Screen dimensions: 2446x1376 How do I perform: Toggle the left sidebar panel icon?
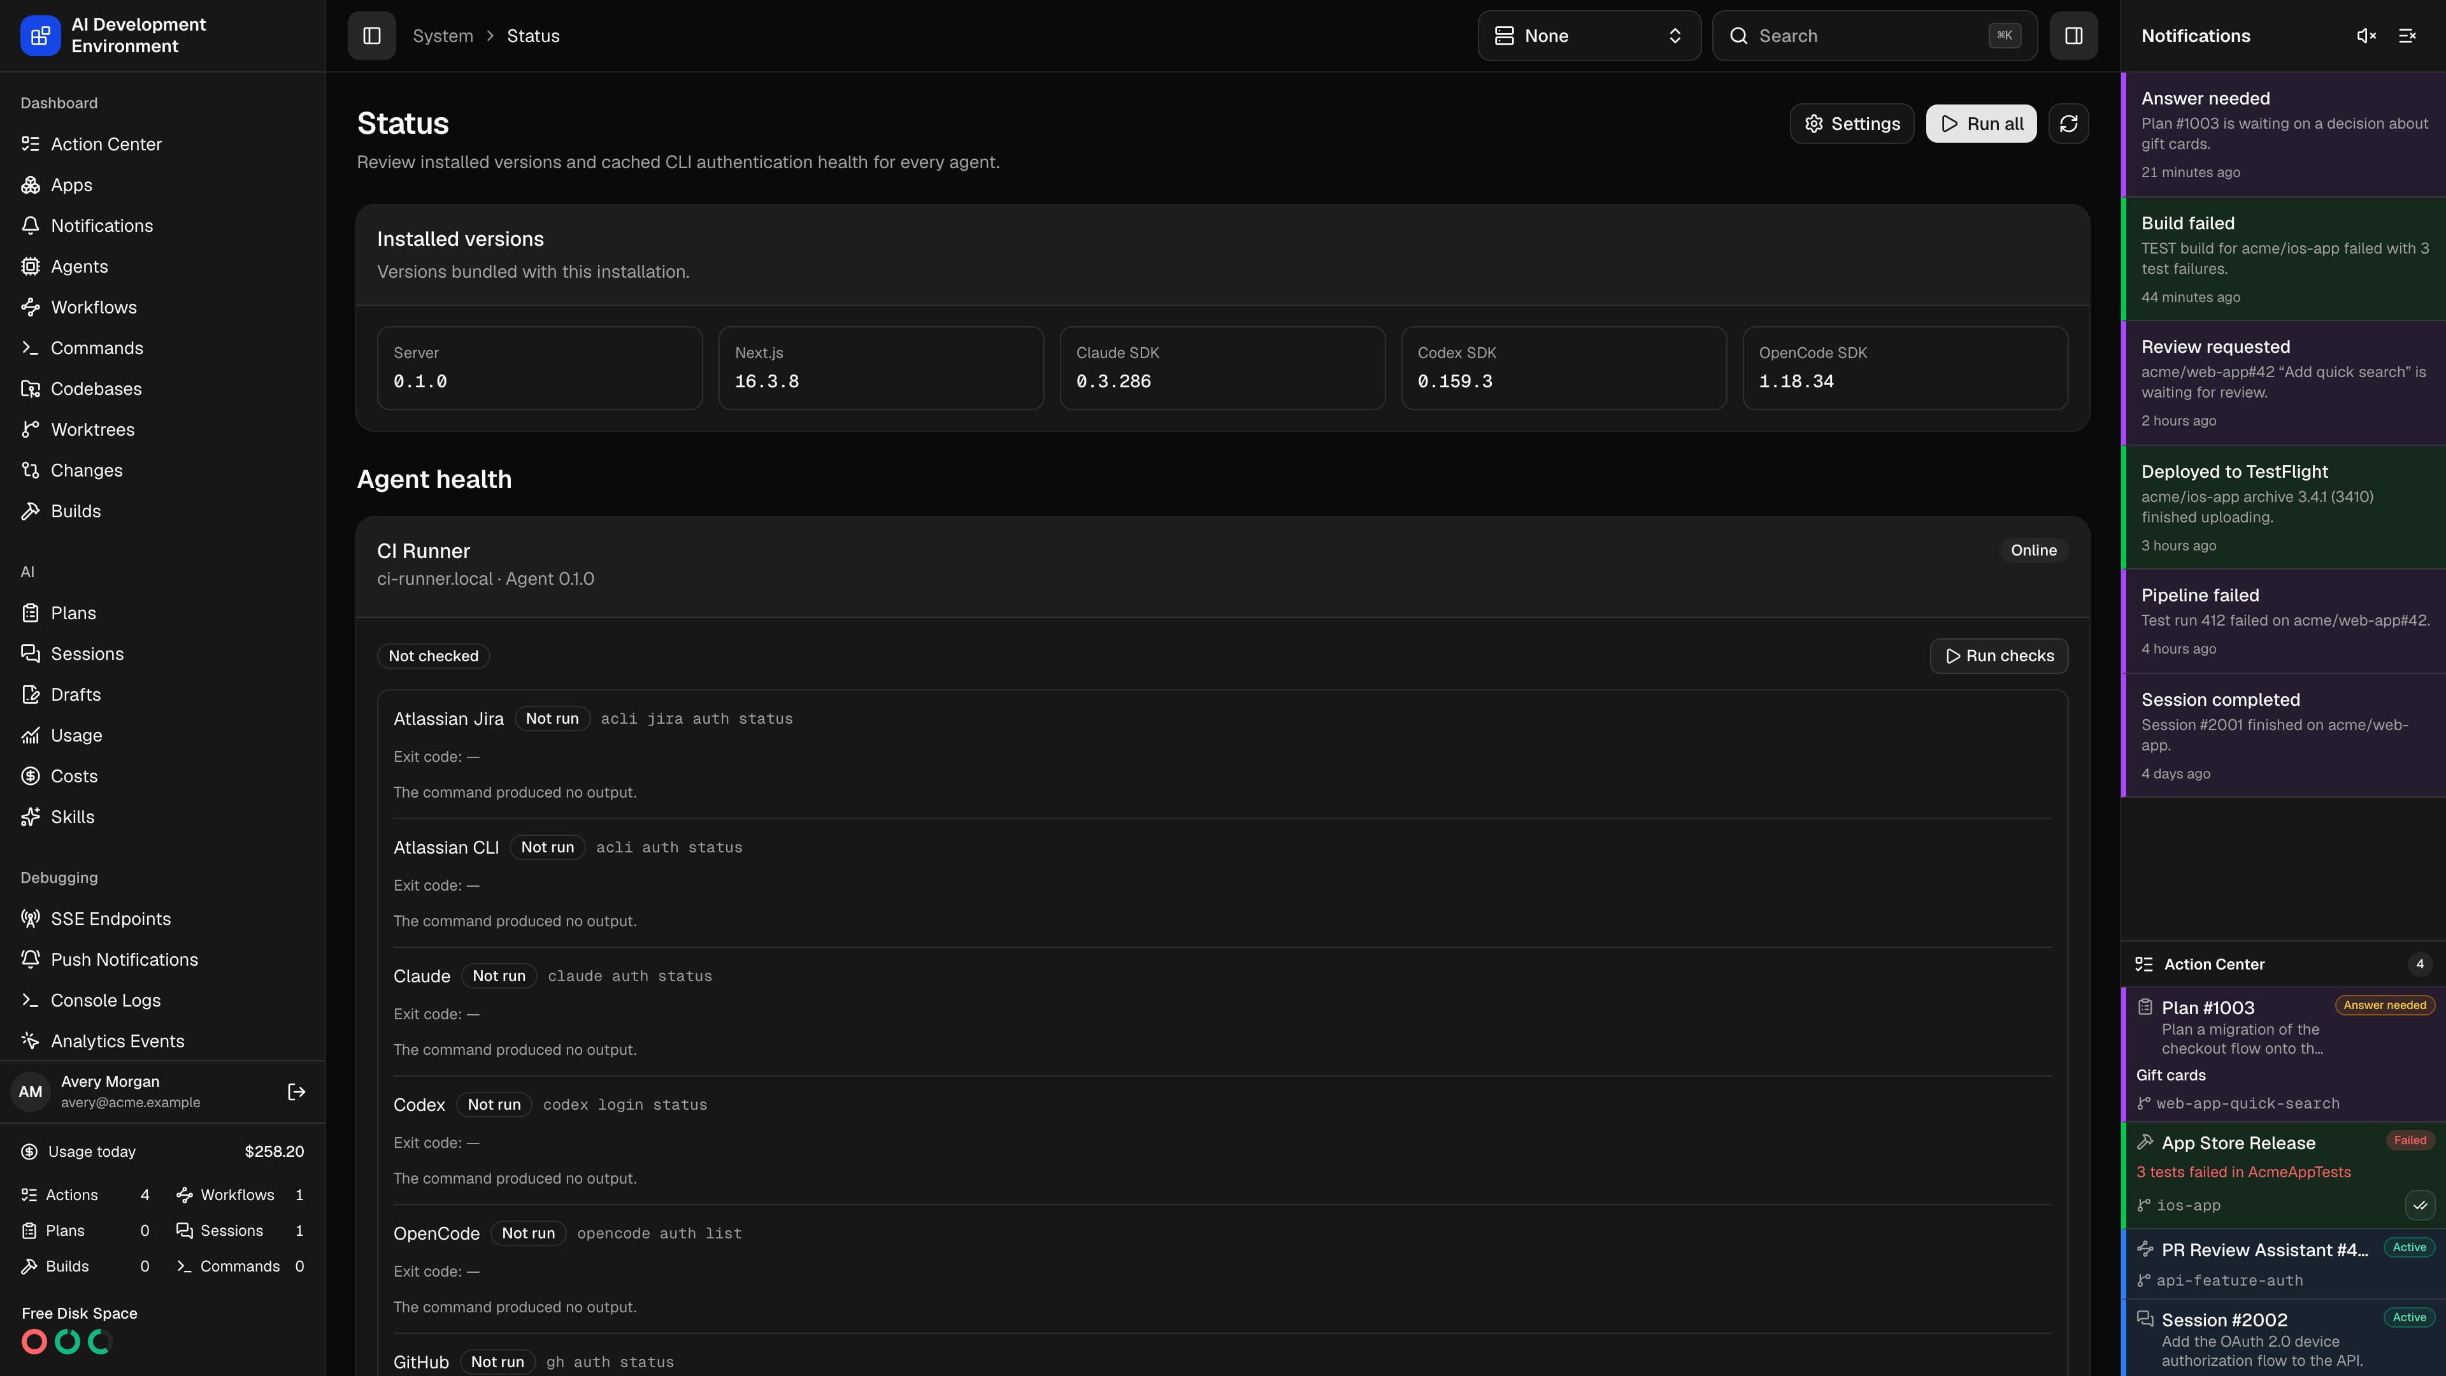[371, 36]
